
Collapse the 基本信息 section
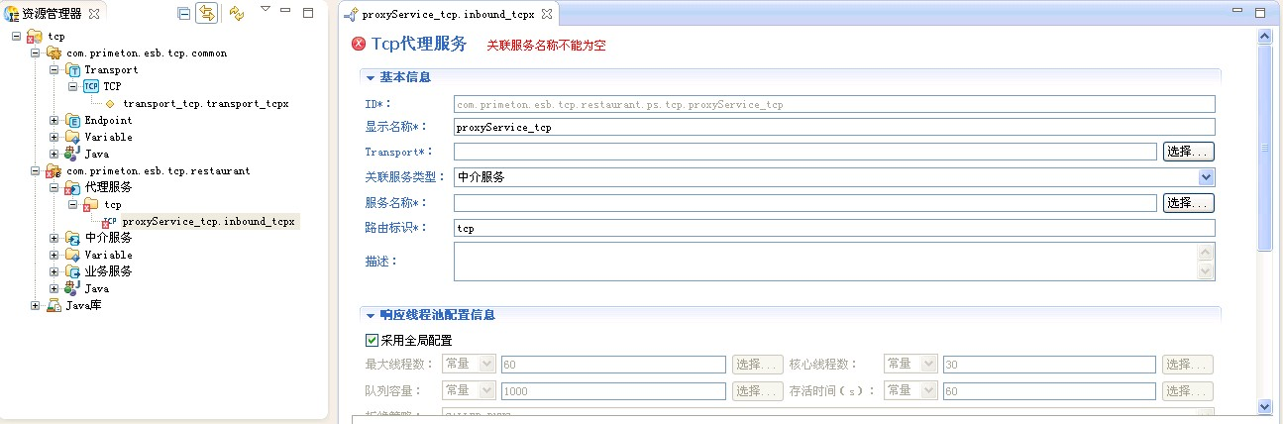371,77
